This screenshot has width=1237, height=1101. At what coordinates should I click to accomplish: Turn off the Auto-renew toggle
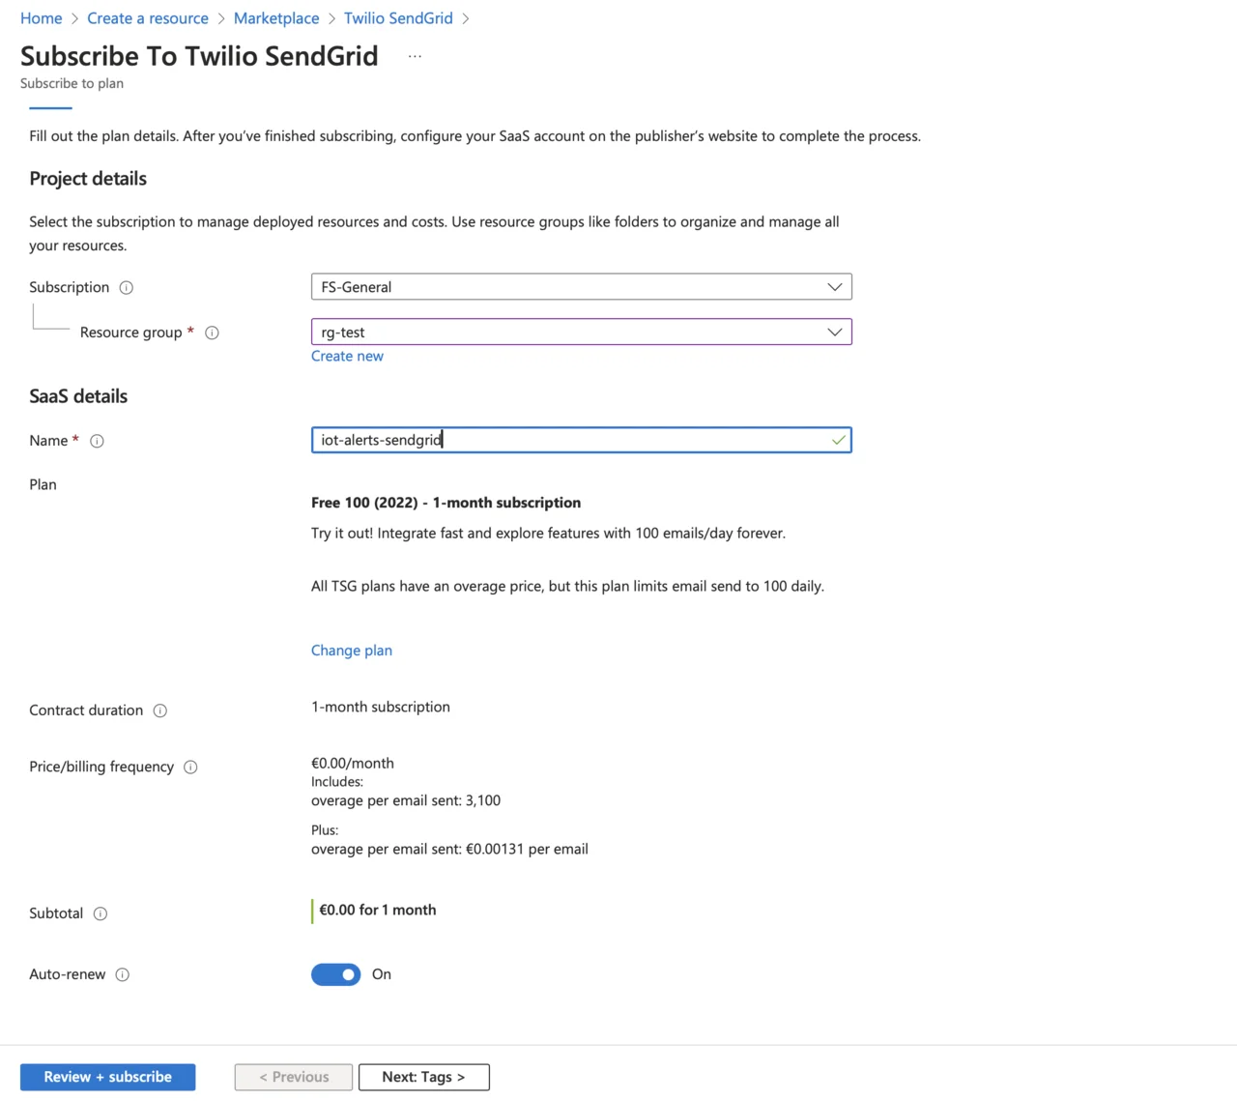pos(336,974)
